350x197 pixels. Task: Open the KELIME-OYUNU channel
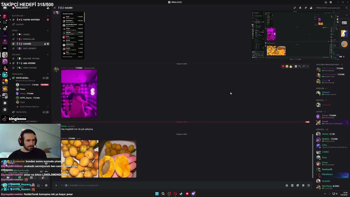click(30, 59)
